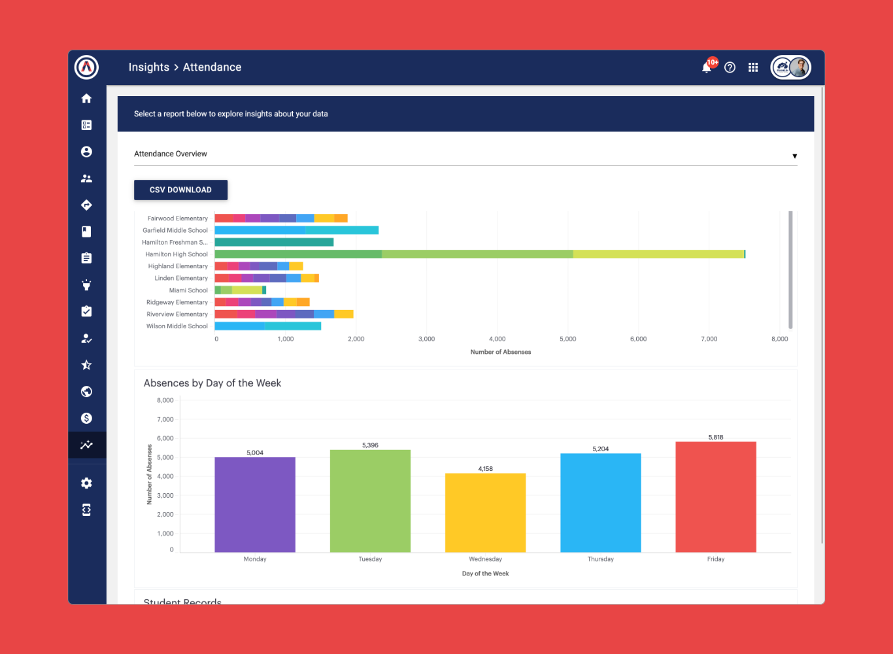Image resolution: width=893 pixels, height=654 pixels.
Task: Click the directions arrow icon in sidebar
Action: pos(86,205)
